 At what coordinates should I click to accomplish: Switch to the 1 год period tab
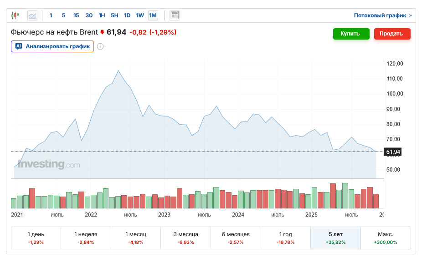point(285,238)
